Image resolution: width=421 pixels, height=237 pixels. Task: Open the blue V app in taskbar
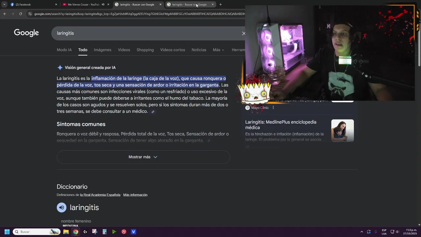(x=134, y=232)
